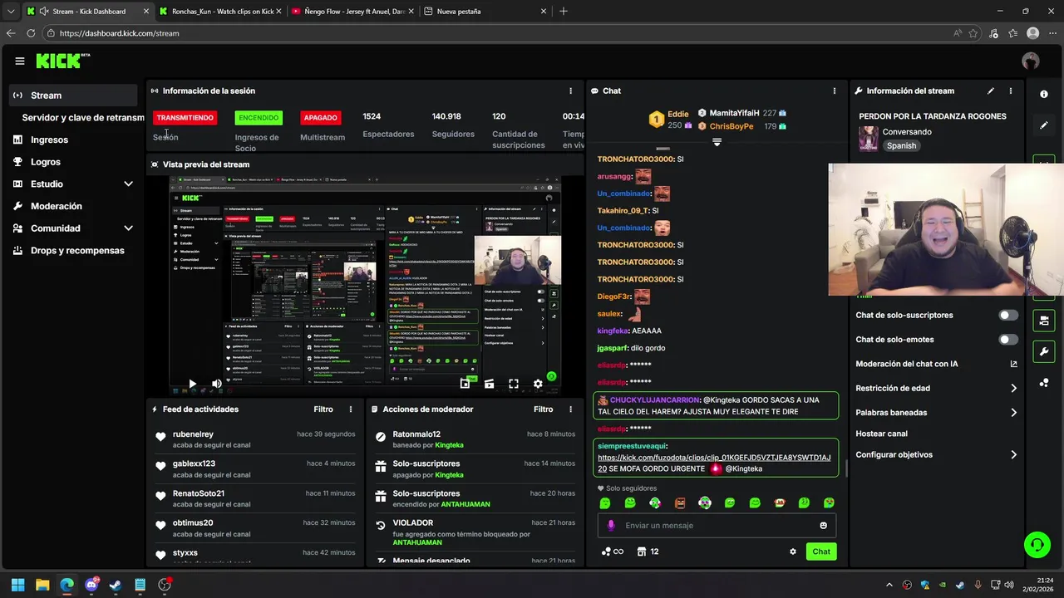Click the green Chat send button

point(821,551)
